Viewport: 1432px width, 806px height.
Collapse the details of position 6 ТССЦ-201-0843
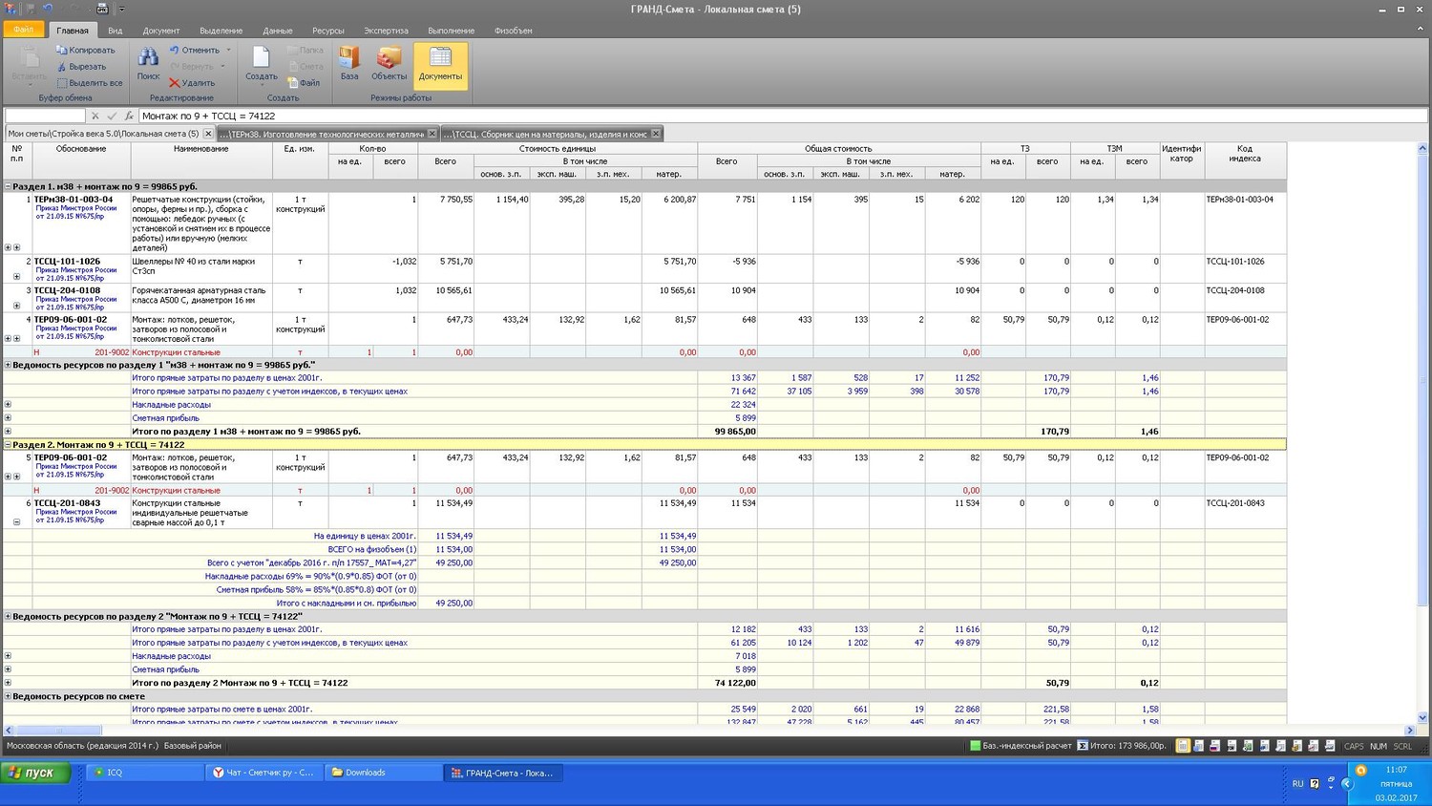(x=16, y=521)
